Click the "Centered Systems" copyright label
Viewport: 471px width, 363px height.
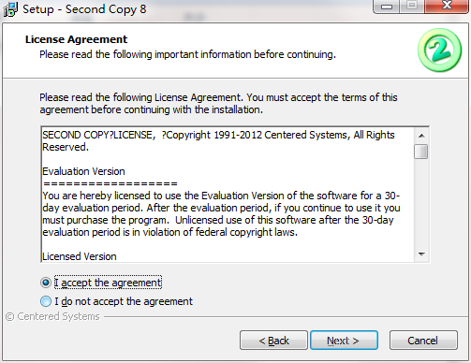pyautogui.click(x=52, y=316)
